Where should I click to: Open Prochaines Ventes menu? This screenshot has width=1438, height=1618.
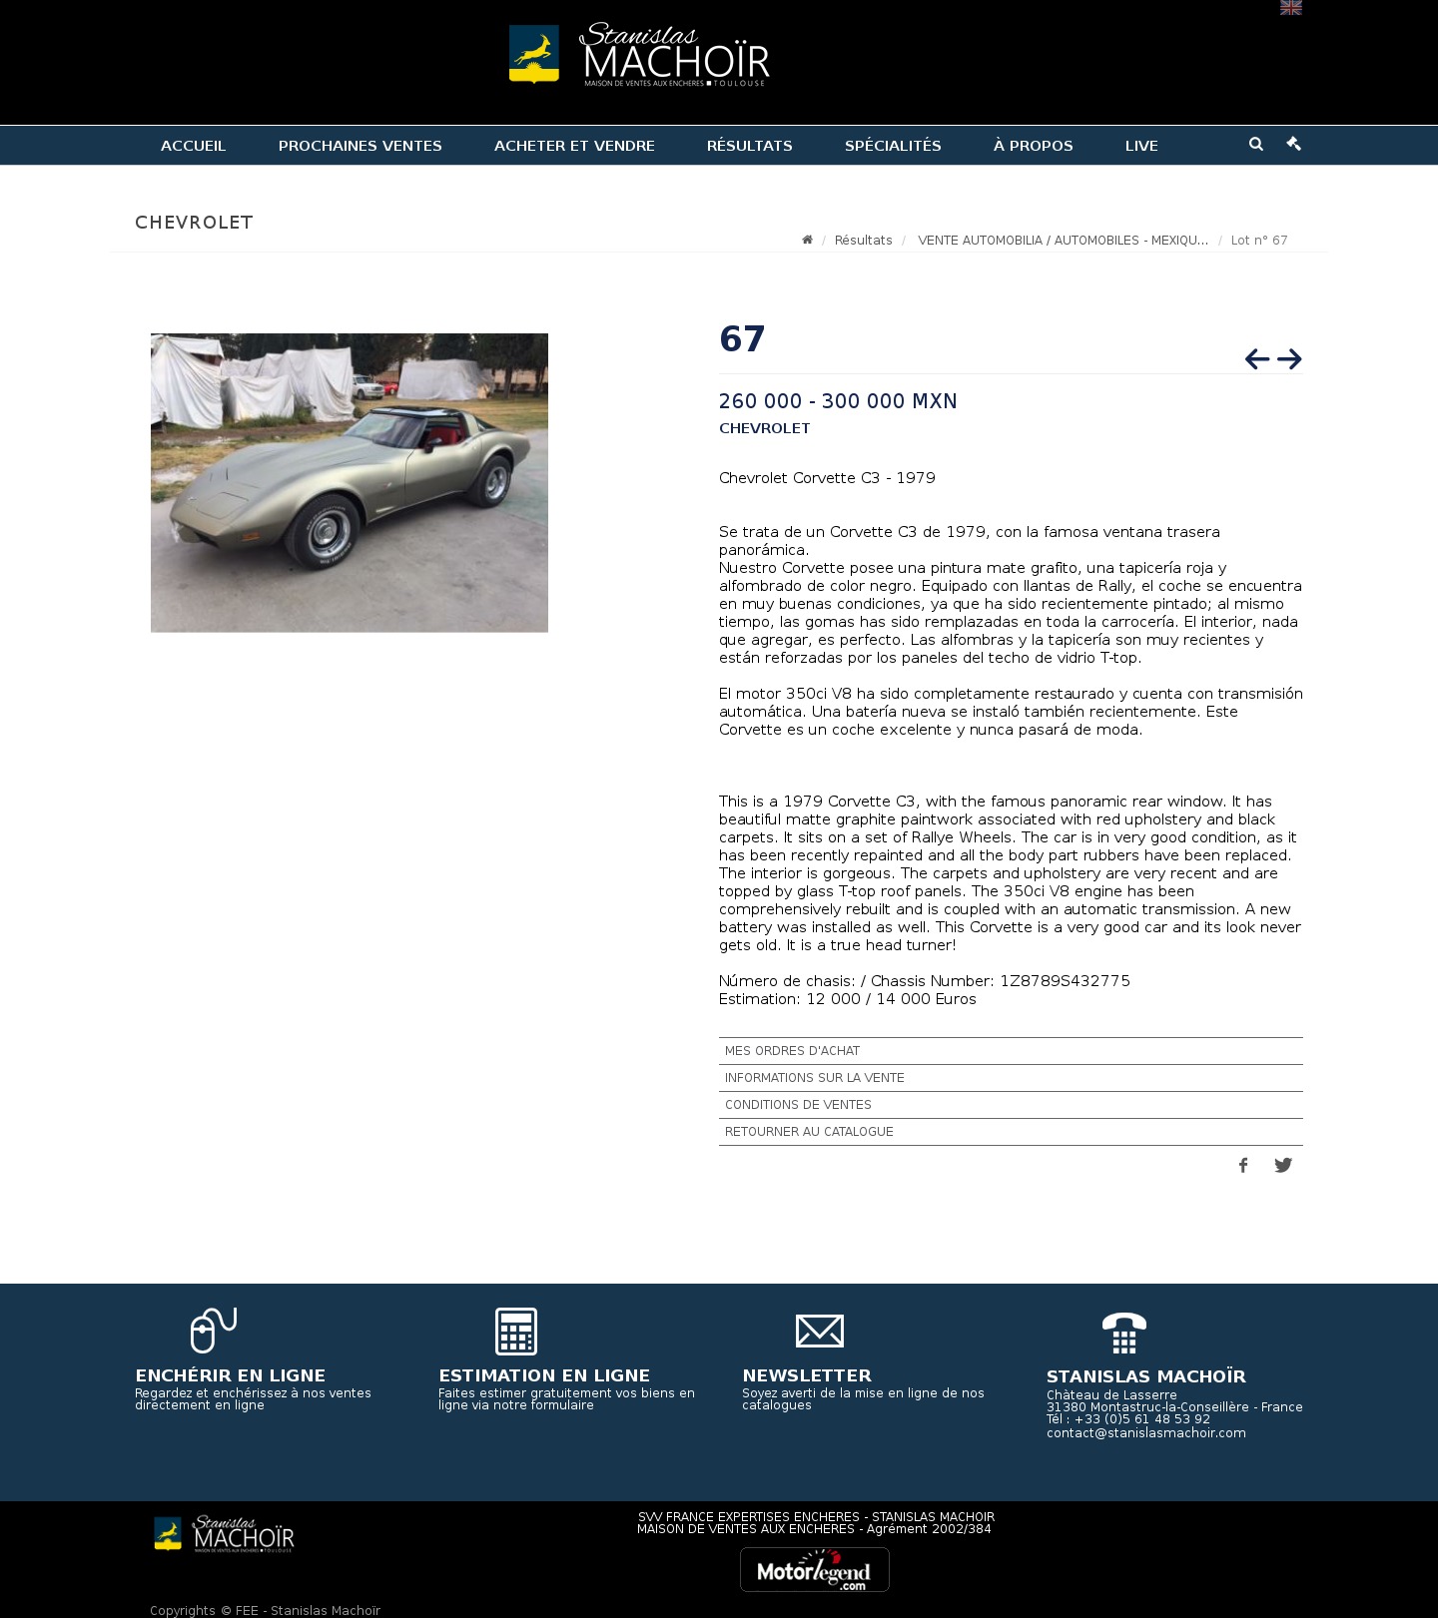click(x=360, y=146)
